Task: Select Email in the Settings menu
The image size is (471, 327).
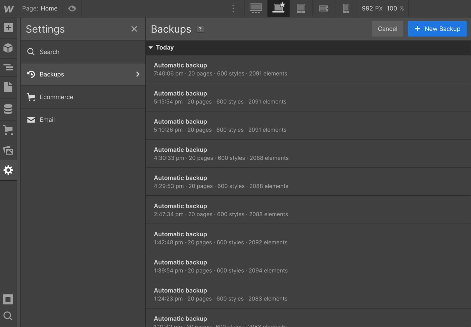Action: point(47,120)
